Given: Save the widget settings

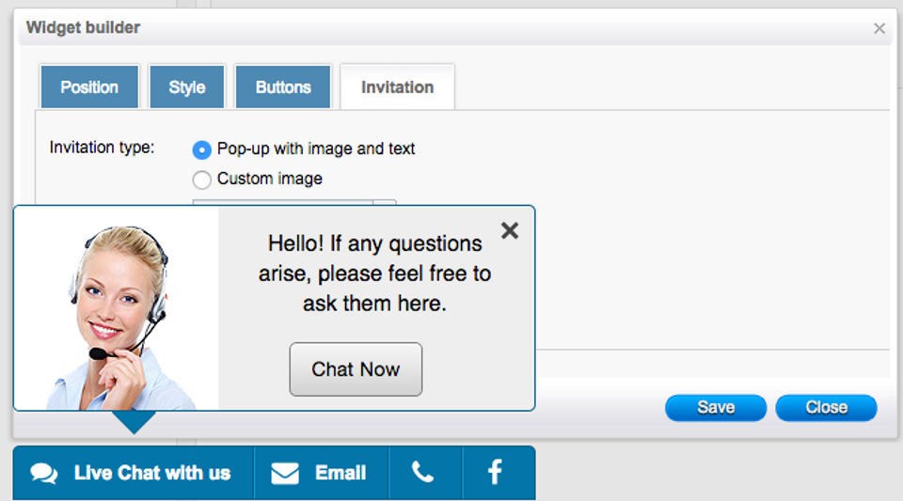Looking at the screenshot, I should tap(716, 408).
